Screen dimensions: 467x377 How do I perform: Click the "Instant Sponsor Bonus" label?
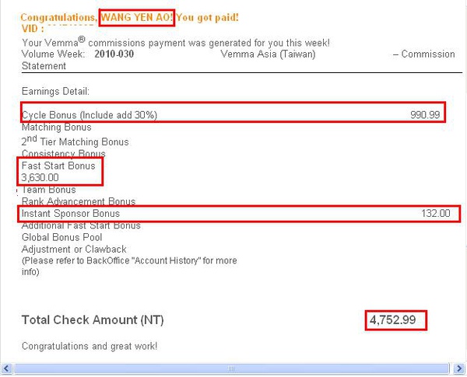[x=71, y=213]
